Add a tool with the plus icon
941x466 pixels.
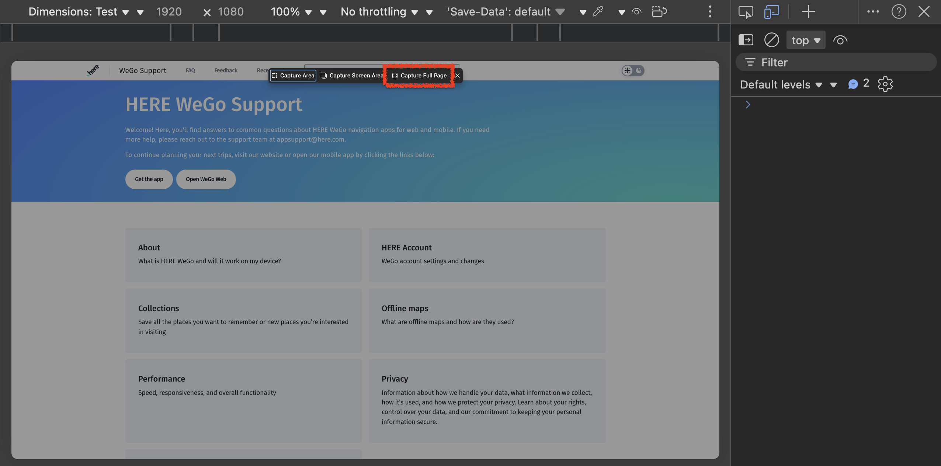point(808,12)
